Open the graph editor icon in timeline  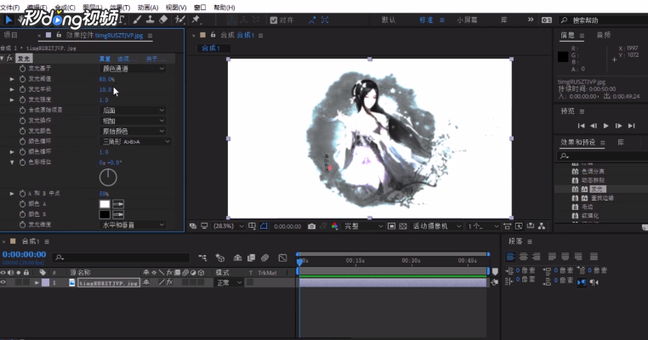tap(282, 258)
